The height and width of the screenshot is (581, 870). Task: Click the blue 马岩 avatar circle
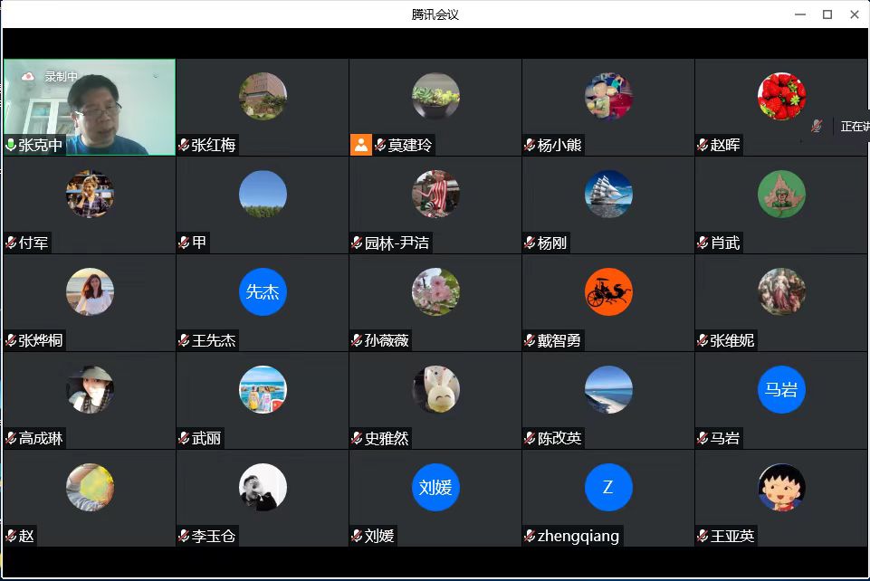(781, 389)
